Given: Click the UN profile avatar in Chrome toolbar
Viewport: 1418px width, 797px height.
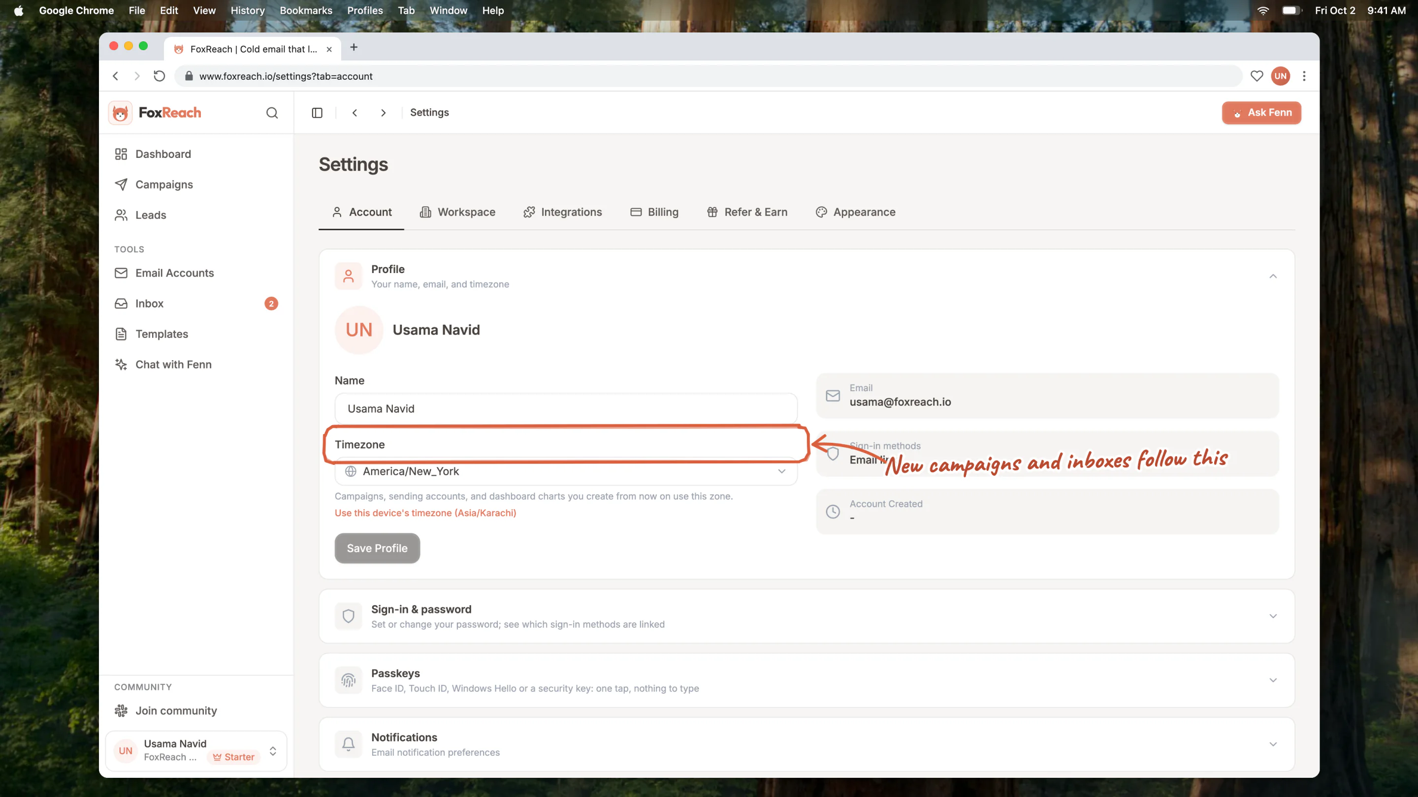Looking at the screenshot, I should pos(1280,76).
